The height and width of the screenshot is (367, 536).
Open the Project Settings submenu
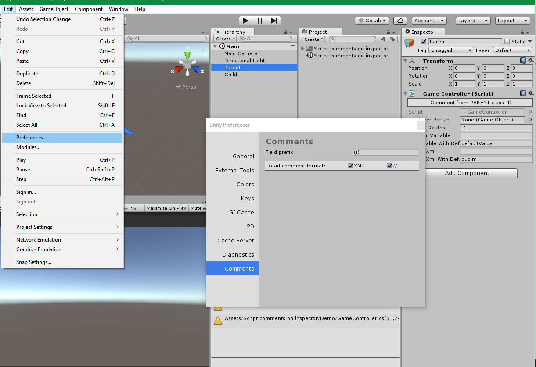(62, 227)
